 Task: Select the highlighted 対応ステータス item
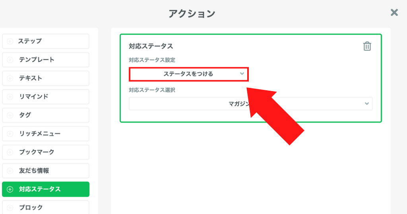(46, 189)
